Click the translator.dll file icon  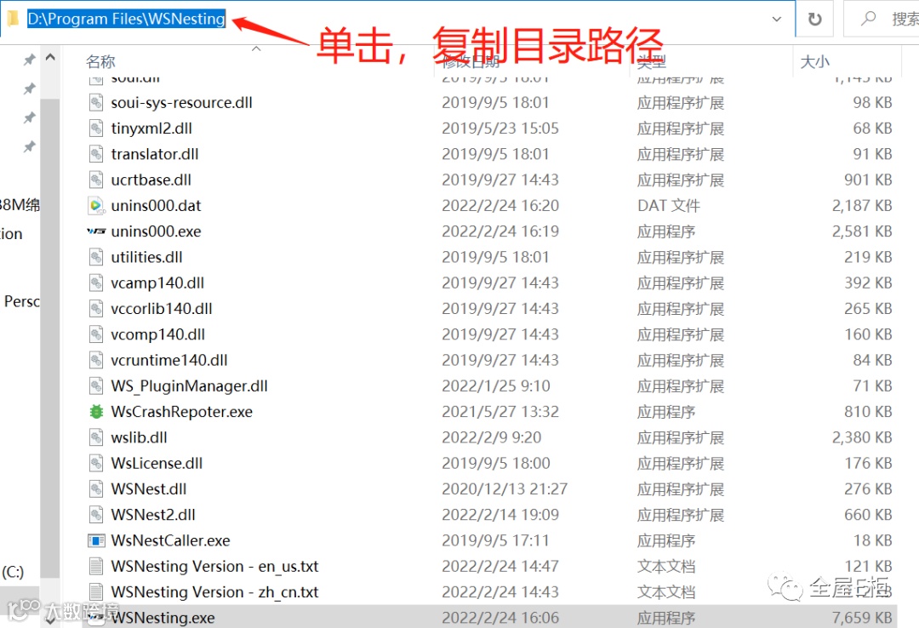pyautogui.click(x=96, y=154)
